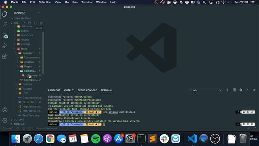Open the Search view in activity bar

[5, 24]
